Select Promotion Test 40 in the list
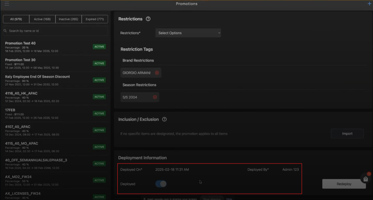 (55, 47)
